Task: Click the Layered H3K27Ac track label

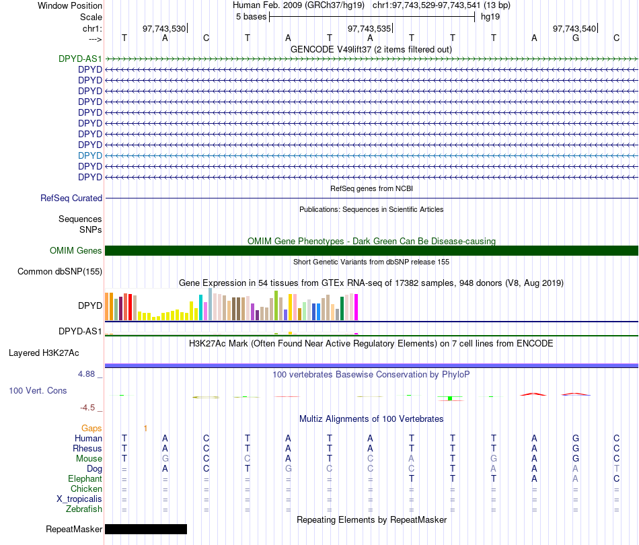Action: click(44, 353)
